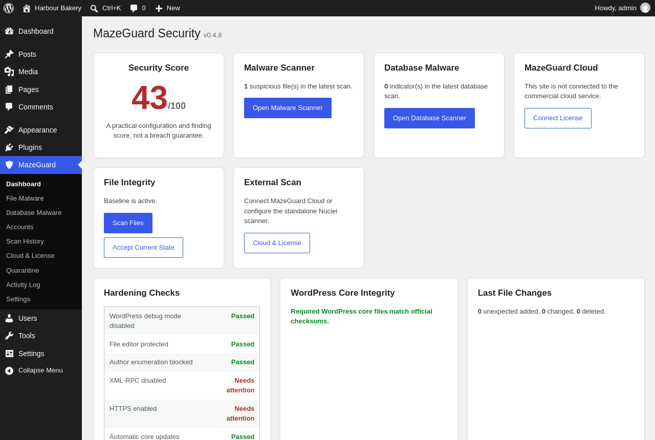655x440 pixels.
Task: Click the Harbour Bakery home icon
Action: [x=27, y=8]
